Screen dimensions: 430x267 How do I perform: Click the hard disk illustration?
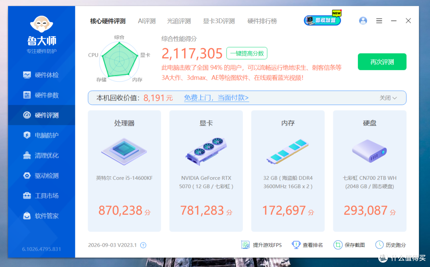(369, 151)
